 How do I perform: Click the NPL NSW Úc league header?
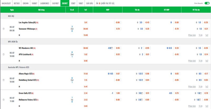tap(13, 42)
